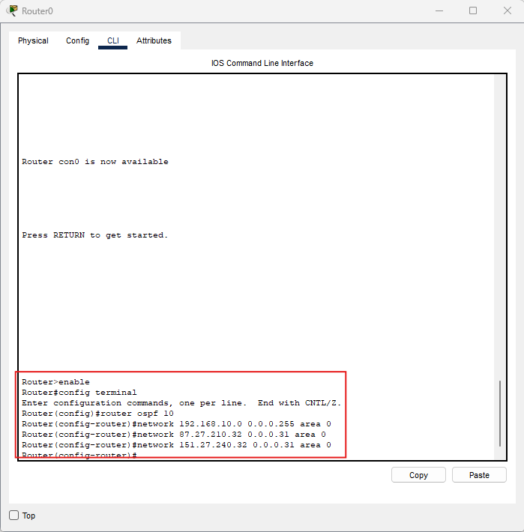Click the 'IOS Command Line Interface' heading
The height and width of the screenshot is (532, 524).
tap(262, 63)
